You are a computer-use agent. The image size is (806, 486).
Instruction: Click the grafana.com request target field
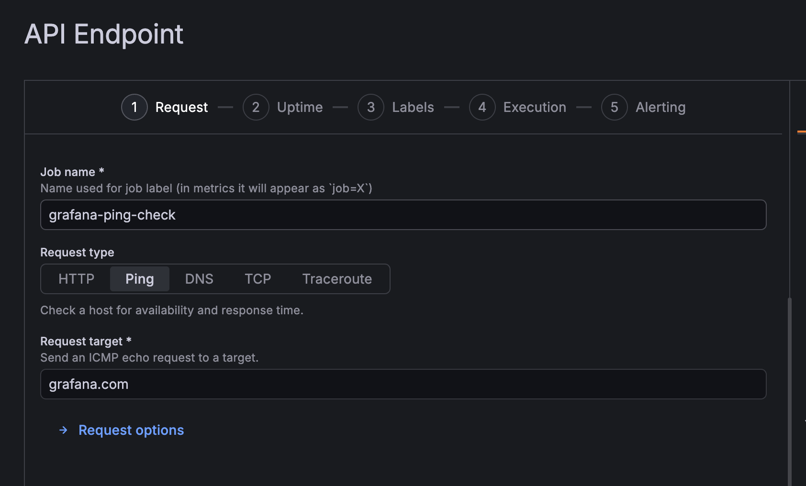403,384
